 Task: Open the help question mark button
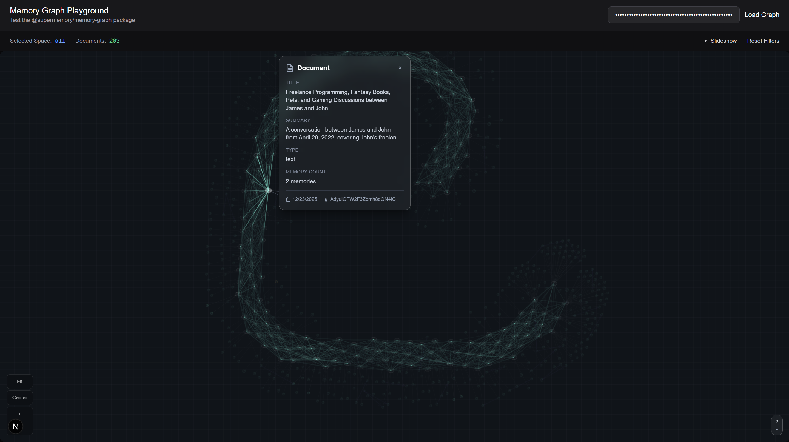(x=776, y=421)
